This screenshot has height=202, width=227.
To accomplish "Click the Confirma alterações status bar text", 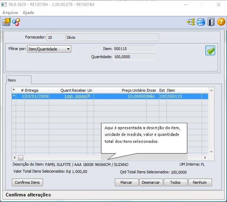I will tap(28, 195).
